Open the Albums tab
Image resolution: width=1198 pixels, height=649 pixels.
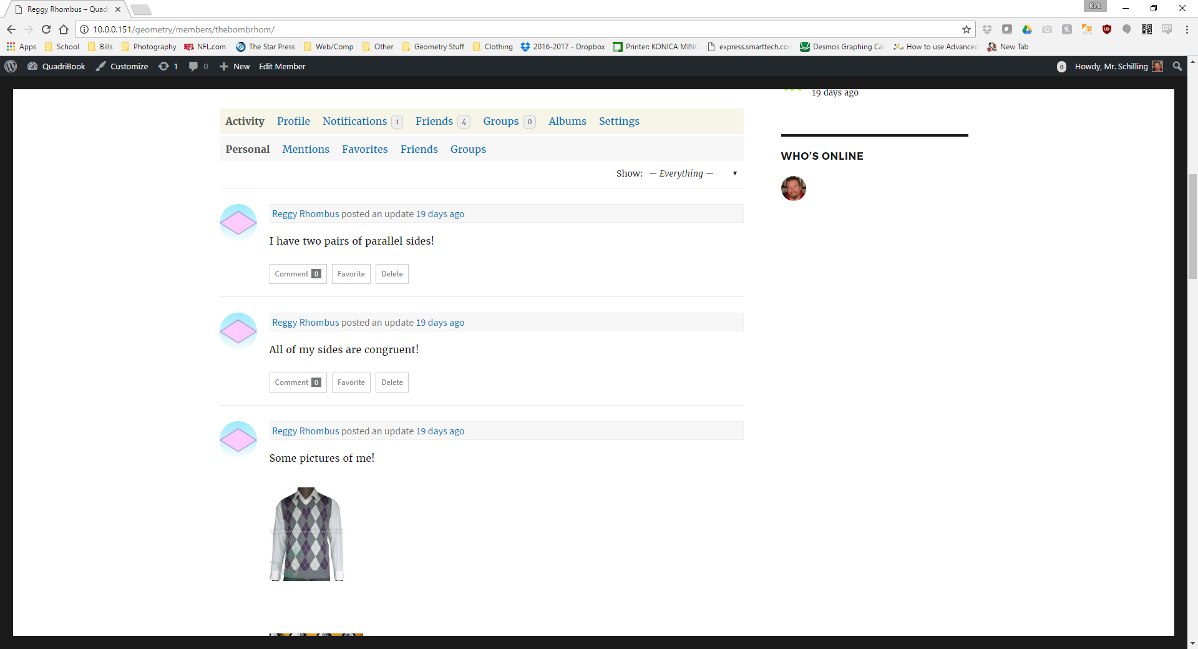tap(567, 121)
